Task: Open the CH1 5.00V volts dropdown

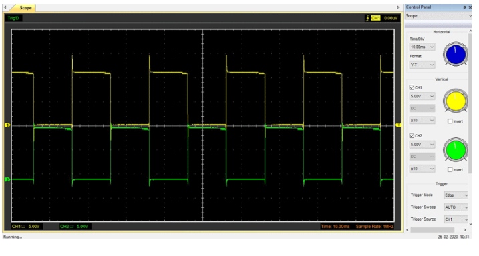Action: click(x=422, y=96)
